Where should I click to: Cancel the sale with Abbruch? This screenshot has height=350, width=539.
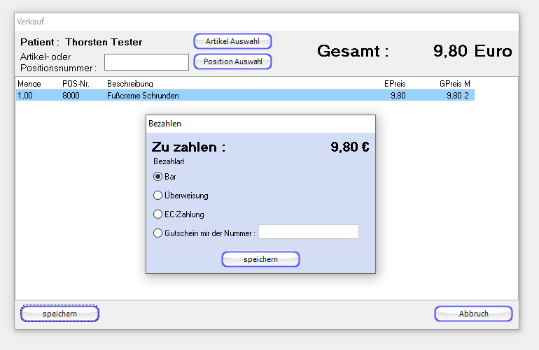pos(473,314)
